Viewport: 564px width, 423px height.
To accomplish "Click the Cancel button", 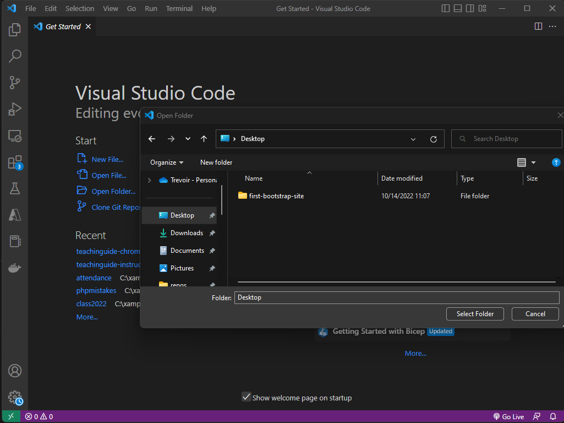I will pyautogui.click(x=535, y=314).
